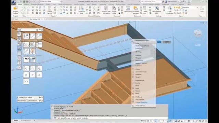219x123 pixels.
Task: Select the Model layout tab
Action: pos(16,120)
